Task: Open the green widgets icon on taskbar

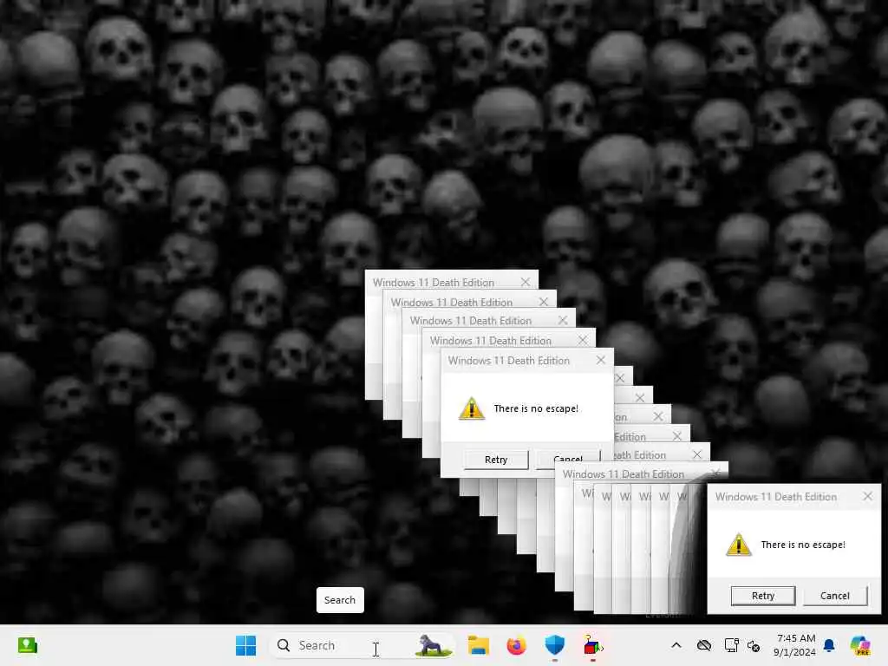Action: click(x=27, y=645)
